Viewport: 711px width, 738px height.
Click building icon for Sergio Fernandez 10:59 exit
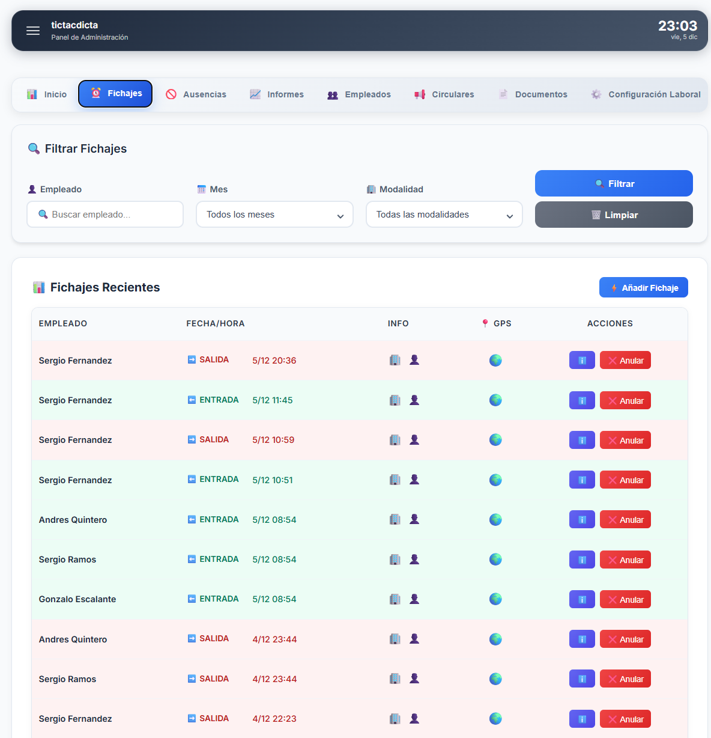click(395, 440)
